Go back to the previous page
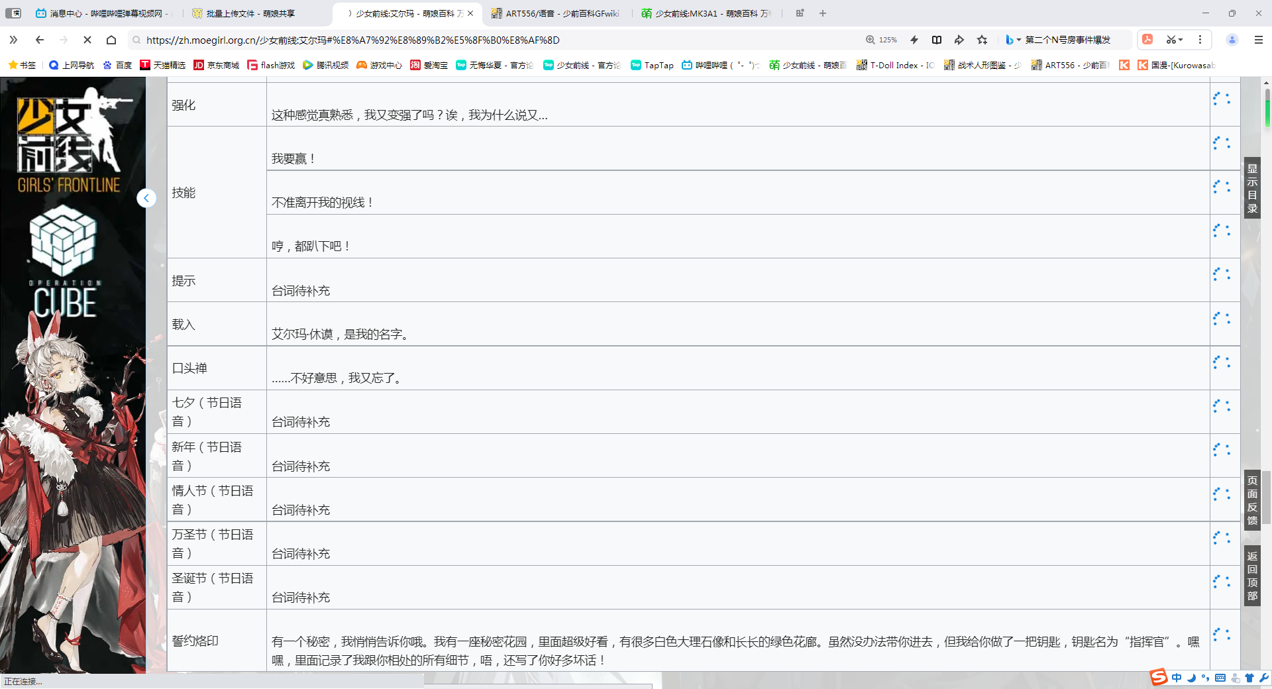 [40, 40]
